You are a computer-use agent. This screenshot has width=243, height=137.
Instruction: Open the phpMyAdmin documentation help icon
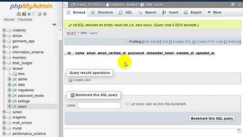pos(29,14)
